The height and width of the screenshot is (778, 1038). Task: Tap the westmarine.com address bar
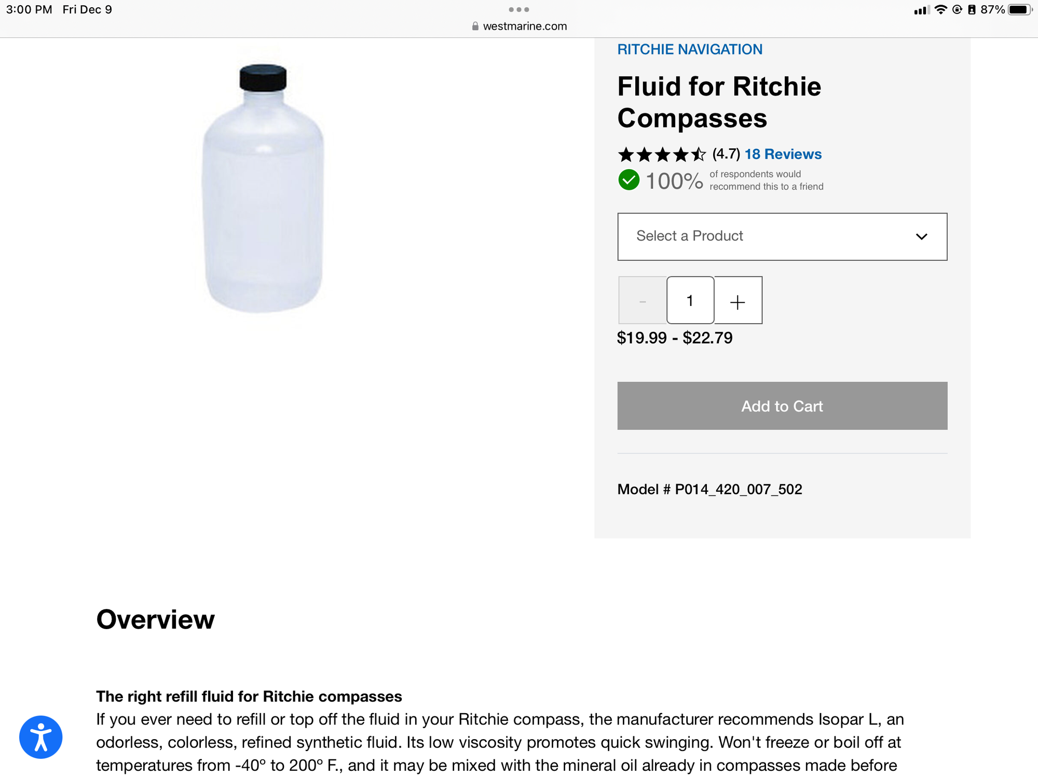(x=524, y=26)
